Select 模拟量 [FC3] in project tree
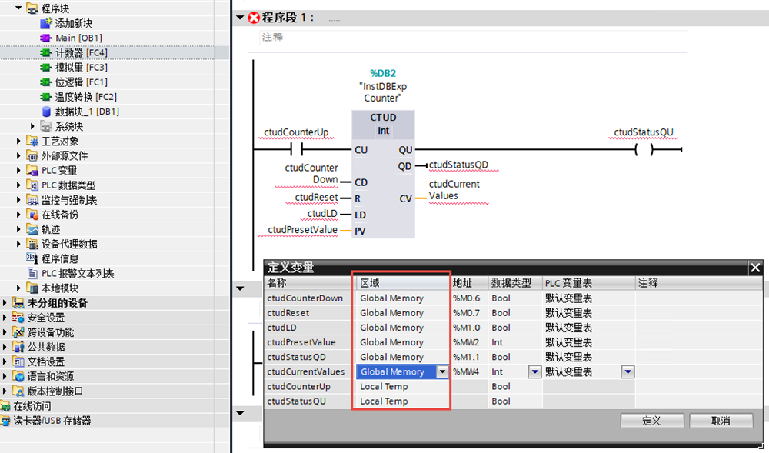 pos(81,68)
